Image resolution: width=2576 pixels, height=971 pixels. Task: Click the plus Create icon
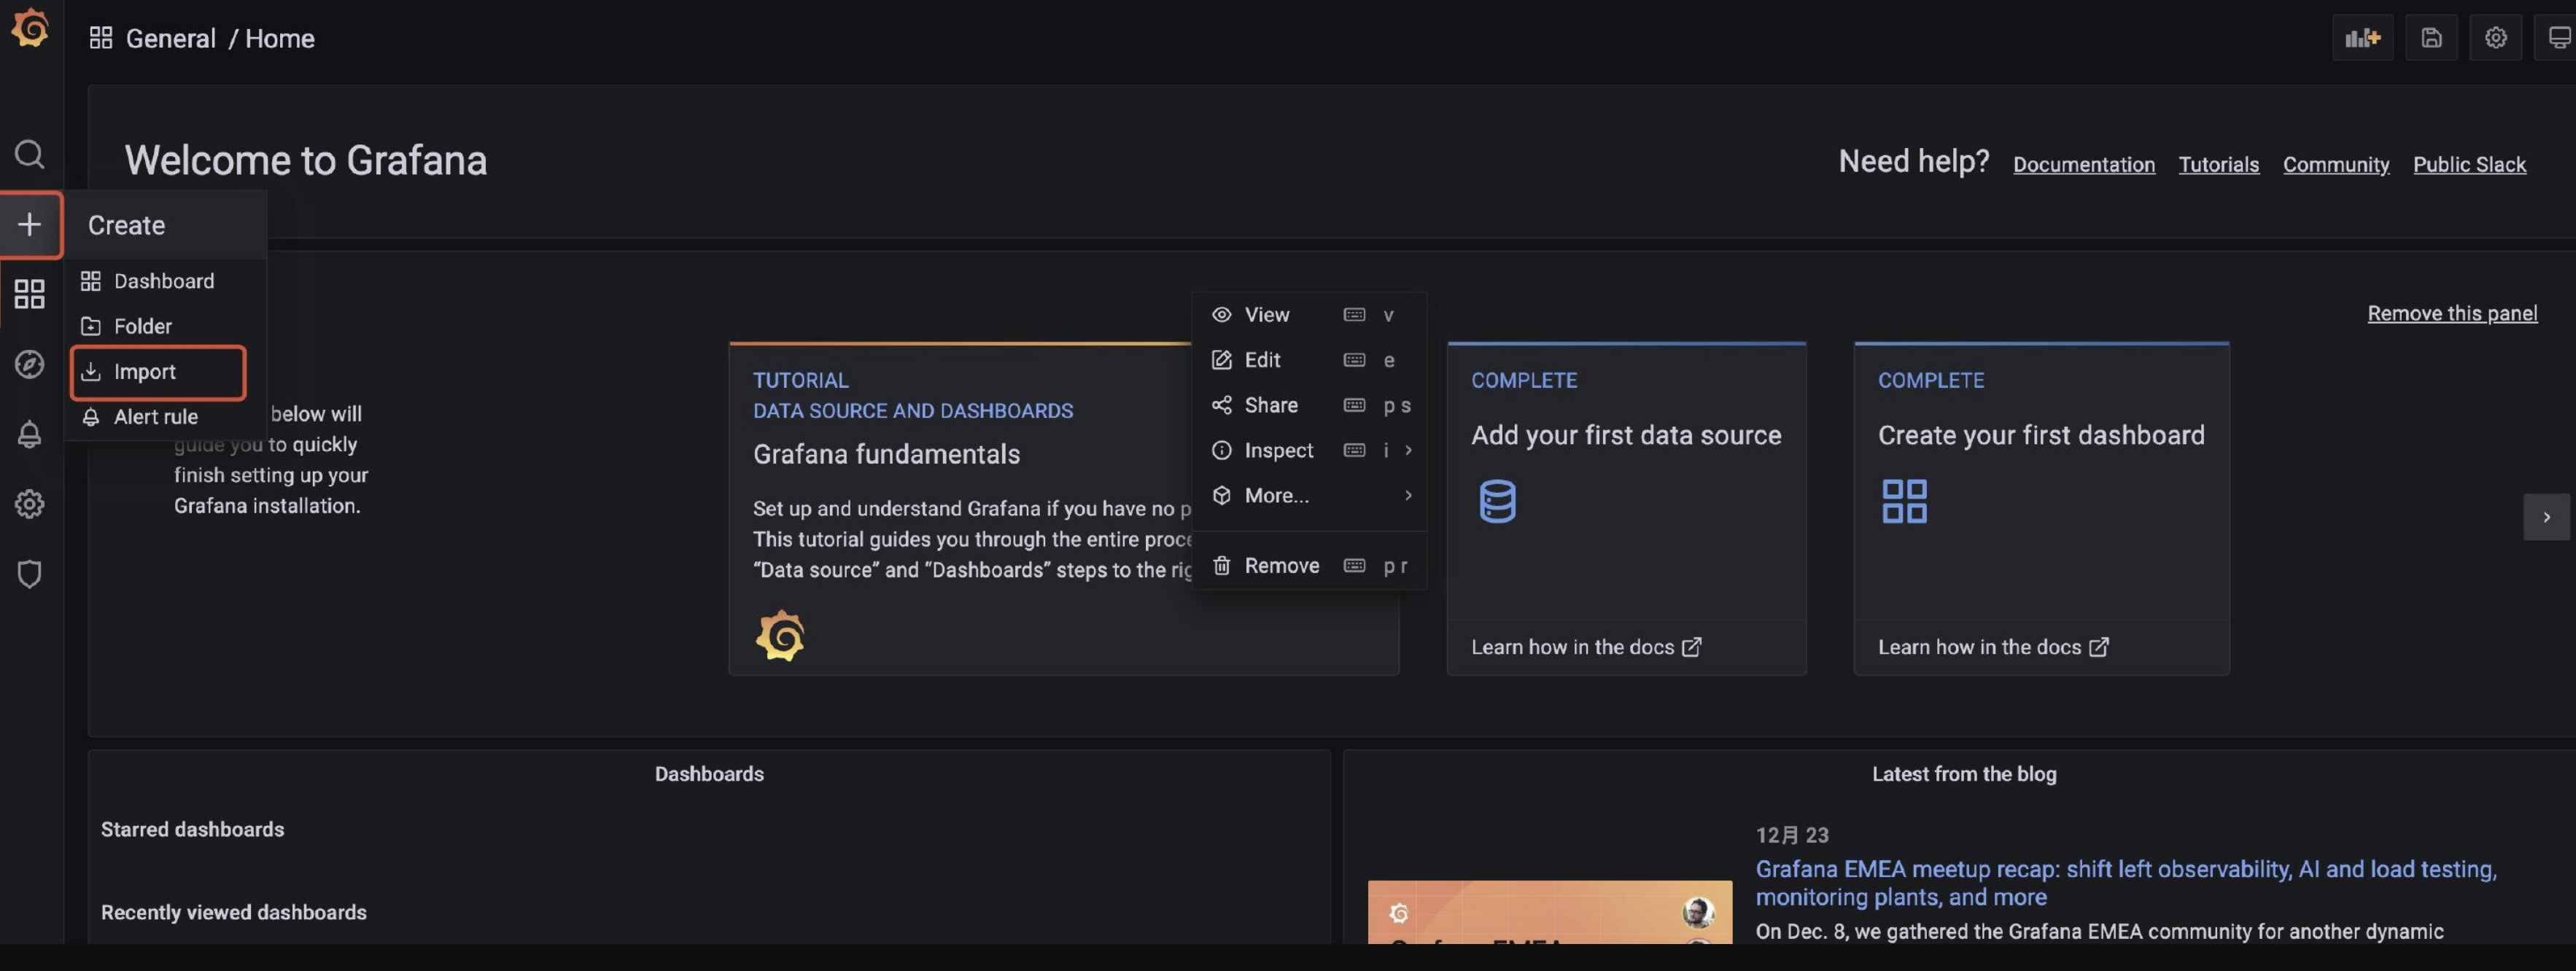30,224
